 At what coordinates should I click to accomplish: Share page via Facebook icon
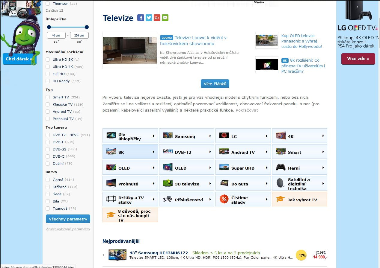pyautogui.click(x=141, y=18)
